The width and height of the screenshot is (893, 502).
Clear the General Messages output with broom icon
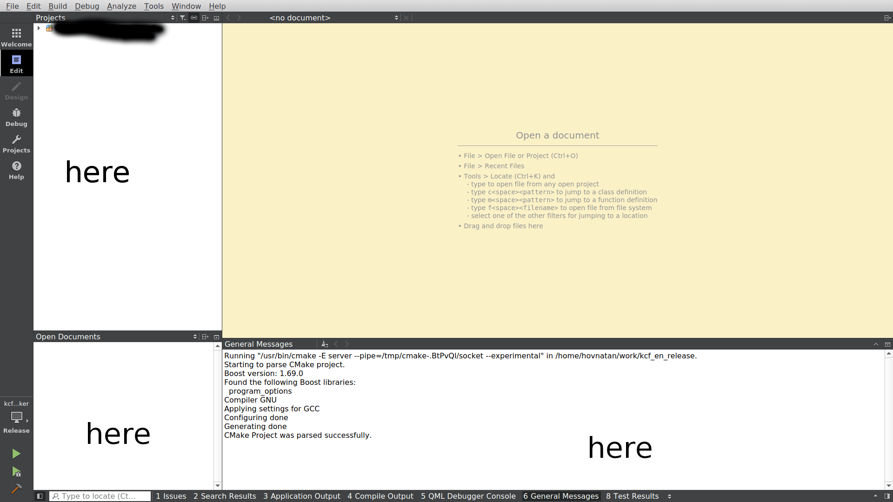point(325,344)
